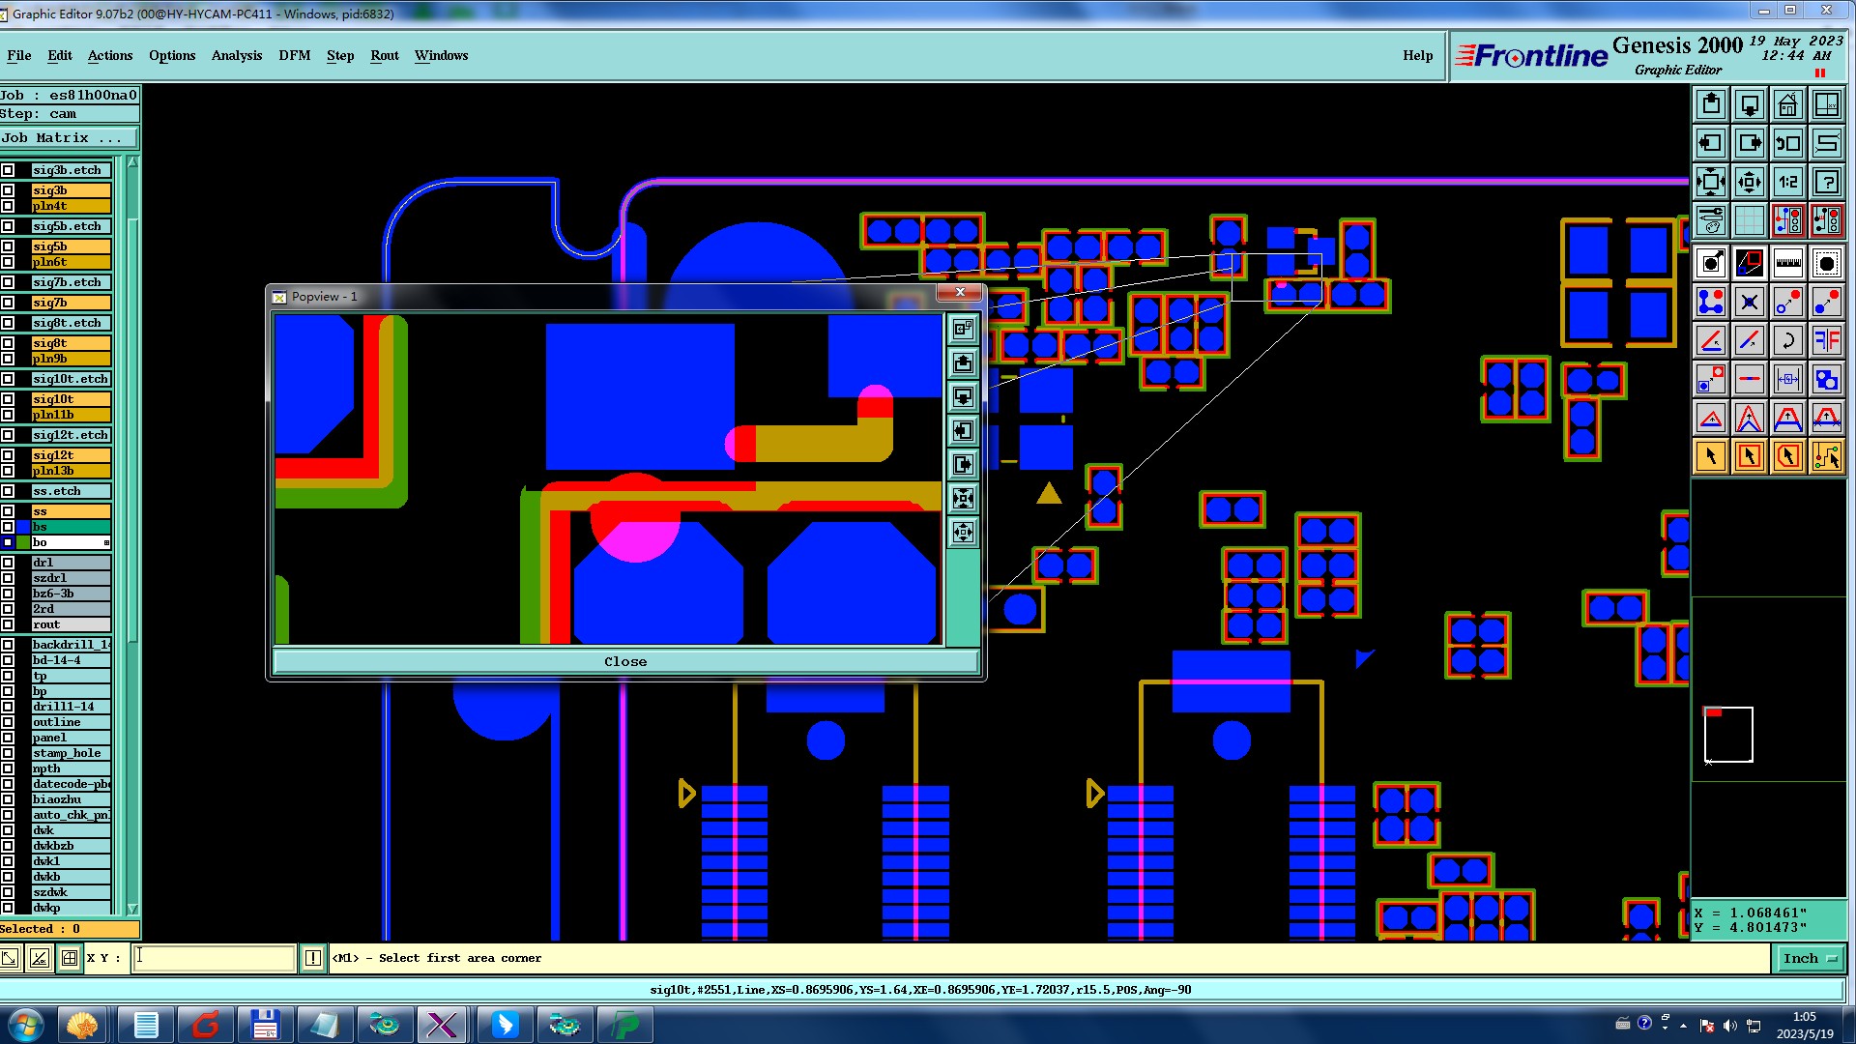Click the home view icon

(x=1788, y=104)
